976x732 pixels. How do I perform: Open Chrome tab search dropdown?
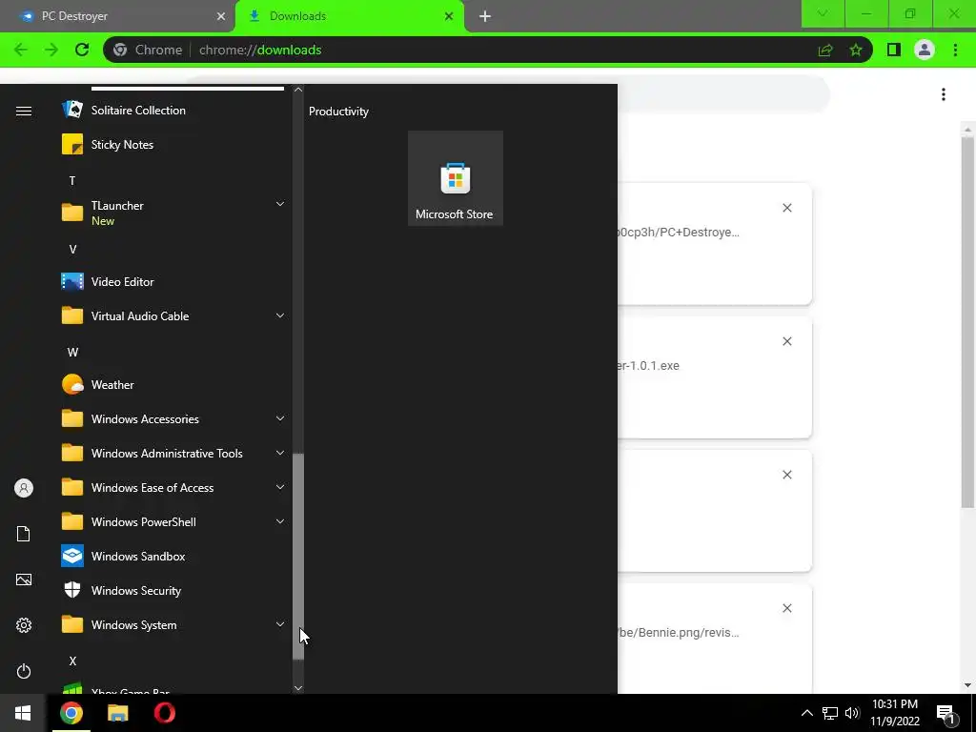pyautogui.click(x=823, y=13)
